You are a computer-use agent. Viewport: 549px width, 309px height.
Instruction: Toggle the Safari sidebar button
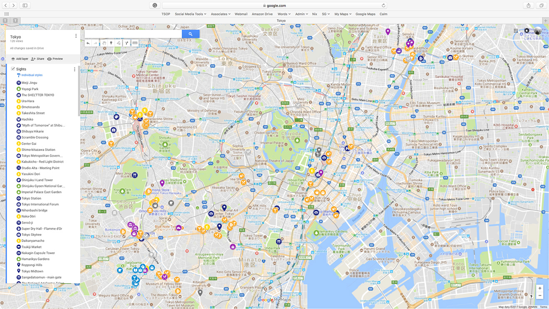[25, 5]
